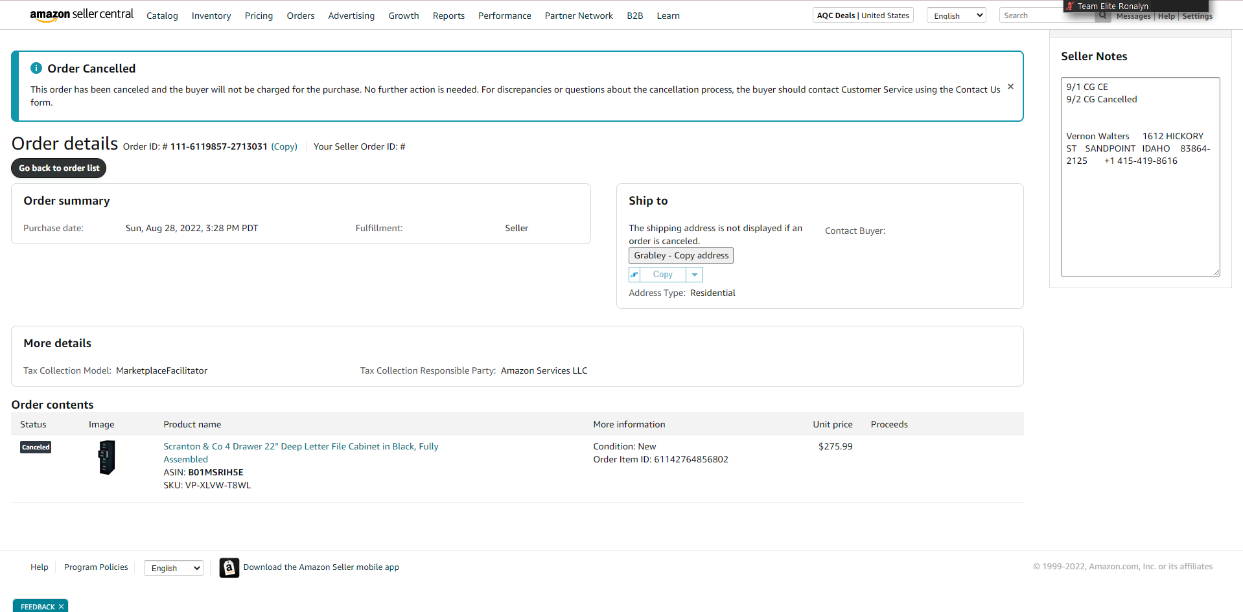The height and width of the screenshot is (612, 1243).
Task: Click the Canceled status badge
Action: tap(36, 447)
